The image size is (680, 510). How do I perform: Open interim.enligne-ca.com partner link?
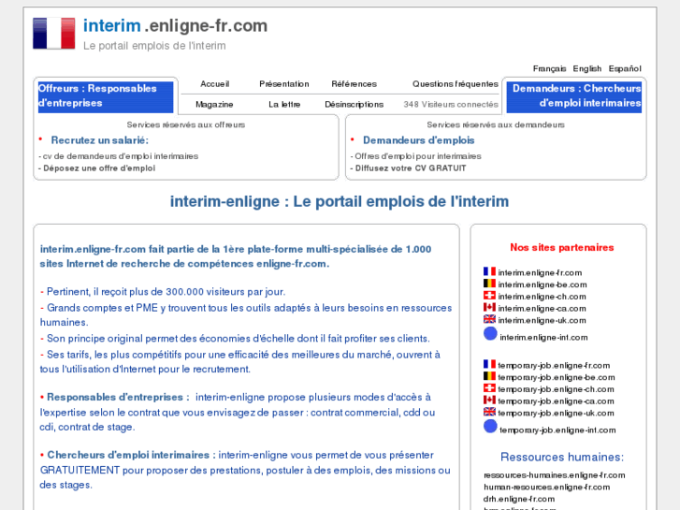click(542, 309)
